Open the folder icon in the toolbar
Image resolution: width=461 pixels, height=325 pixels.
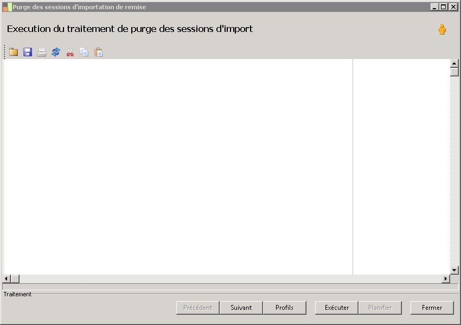[14, 52]
